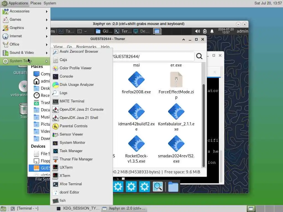
Task: Click the Sensor Viewer icon
Action: pos(55,134)
